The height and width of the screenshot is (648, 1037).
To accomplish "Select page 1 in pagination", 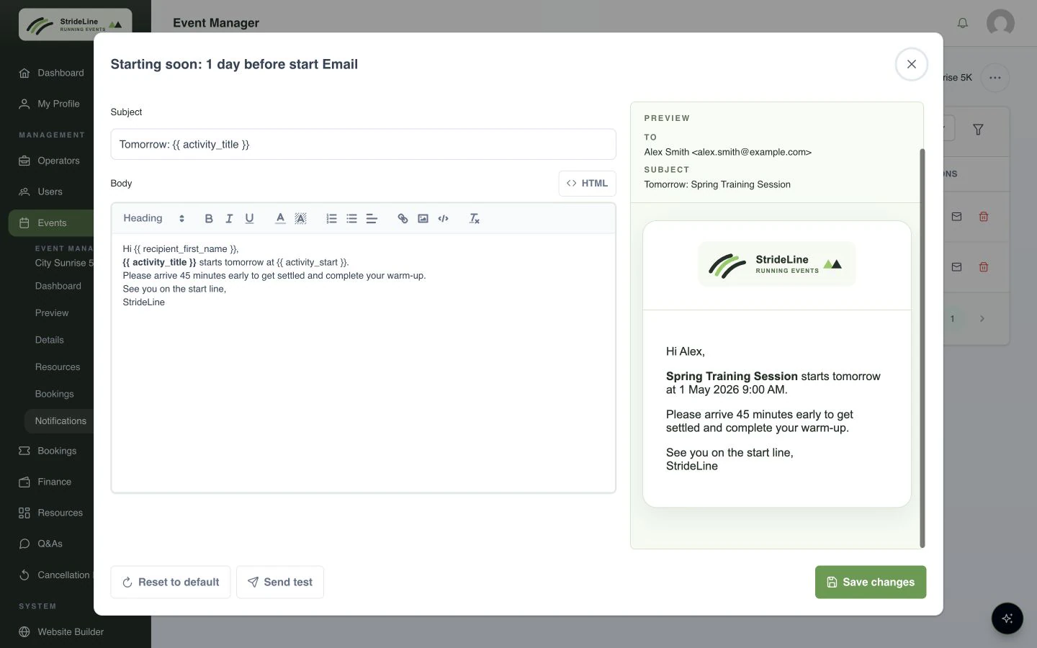I will click(952, 318).
